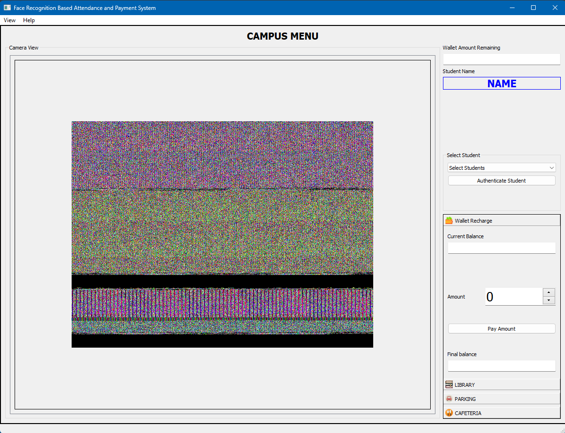Click the LIBRARY books icon
Viewport: 565px width, 433px height.
[x=449, y=385]
